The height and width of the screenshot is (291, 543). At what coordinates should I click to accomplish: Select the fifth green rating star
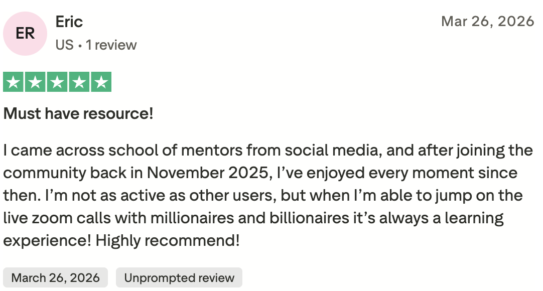click(x=101, y=82)
